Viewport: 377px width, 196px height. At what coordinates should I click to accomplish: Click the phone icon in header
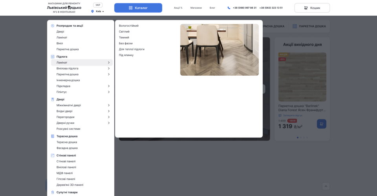click(229, 8)
